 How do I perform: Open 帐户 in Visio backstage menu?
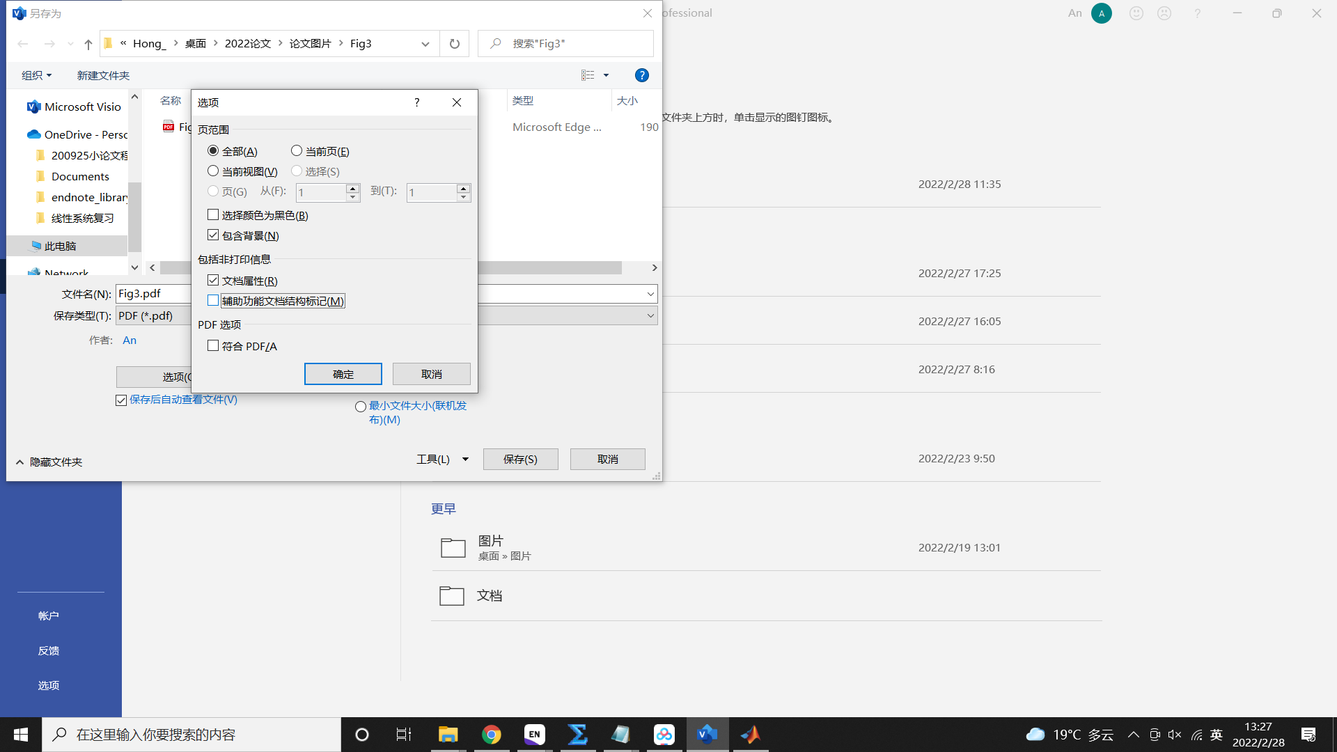point(49,616)
